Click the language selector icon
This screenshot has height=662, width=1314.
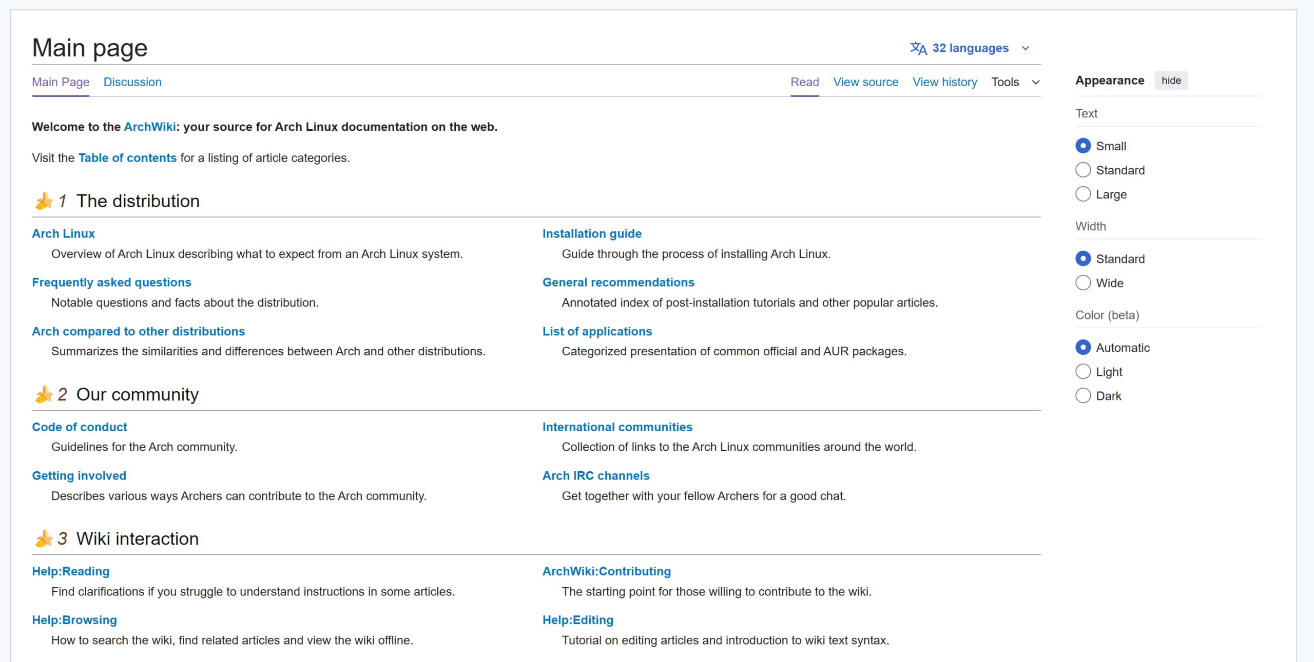point(919,48)
